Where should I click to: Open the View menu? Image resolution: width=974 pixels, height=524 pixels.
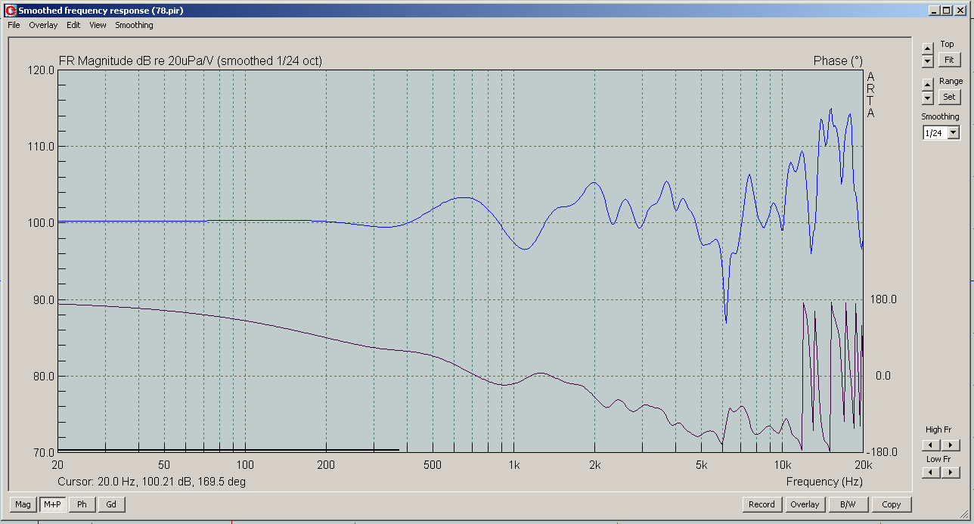tap(98, 25)
